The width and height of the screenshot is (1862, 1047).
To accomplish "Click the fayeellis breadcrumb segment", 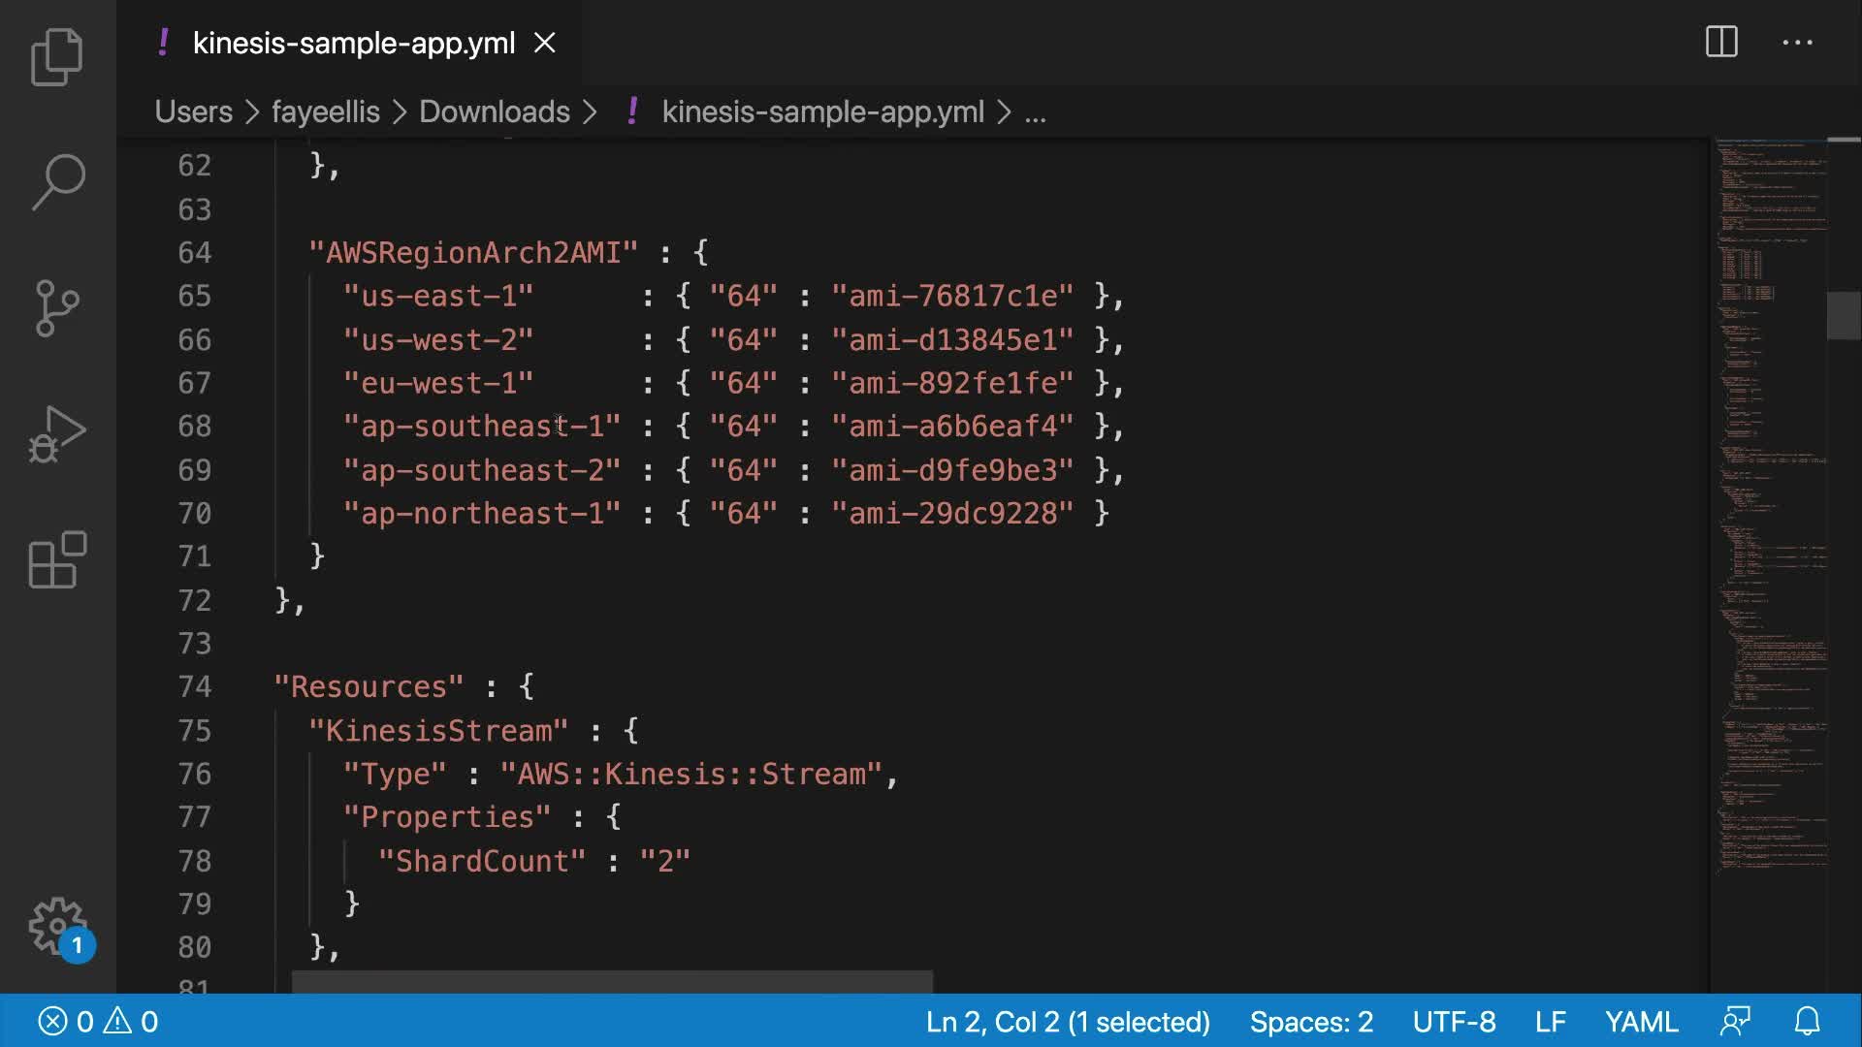I will 325,111.
